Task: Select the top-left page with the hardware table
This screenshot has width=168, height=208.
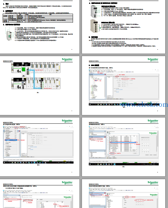Action: 40,27
